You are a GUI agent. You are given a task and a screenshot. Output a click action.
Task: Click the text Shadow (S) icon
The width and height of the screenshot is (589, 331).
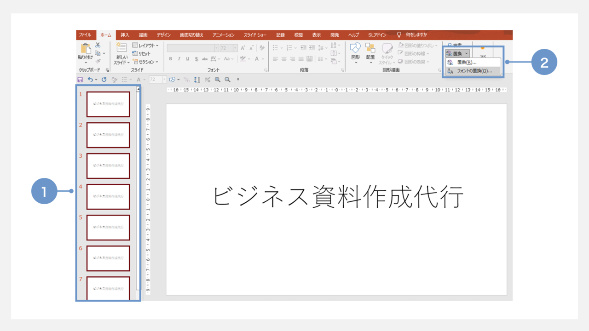point(196,59)
